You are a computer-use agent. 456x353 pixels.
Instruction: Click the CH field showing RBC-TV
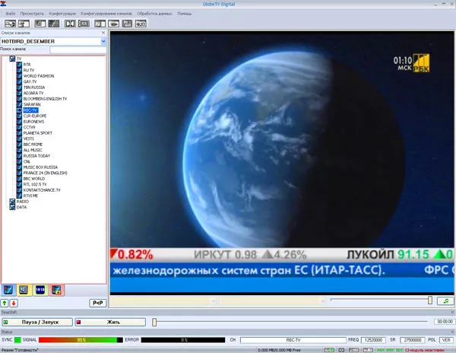click(x=293, y=340)
